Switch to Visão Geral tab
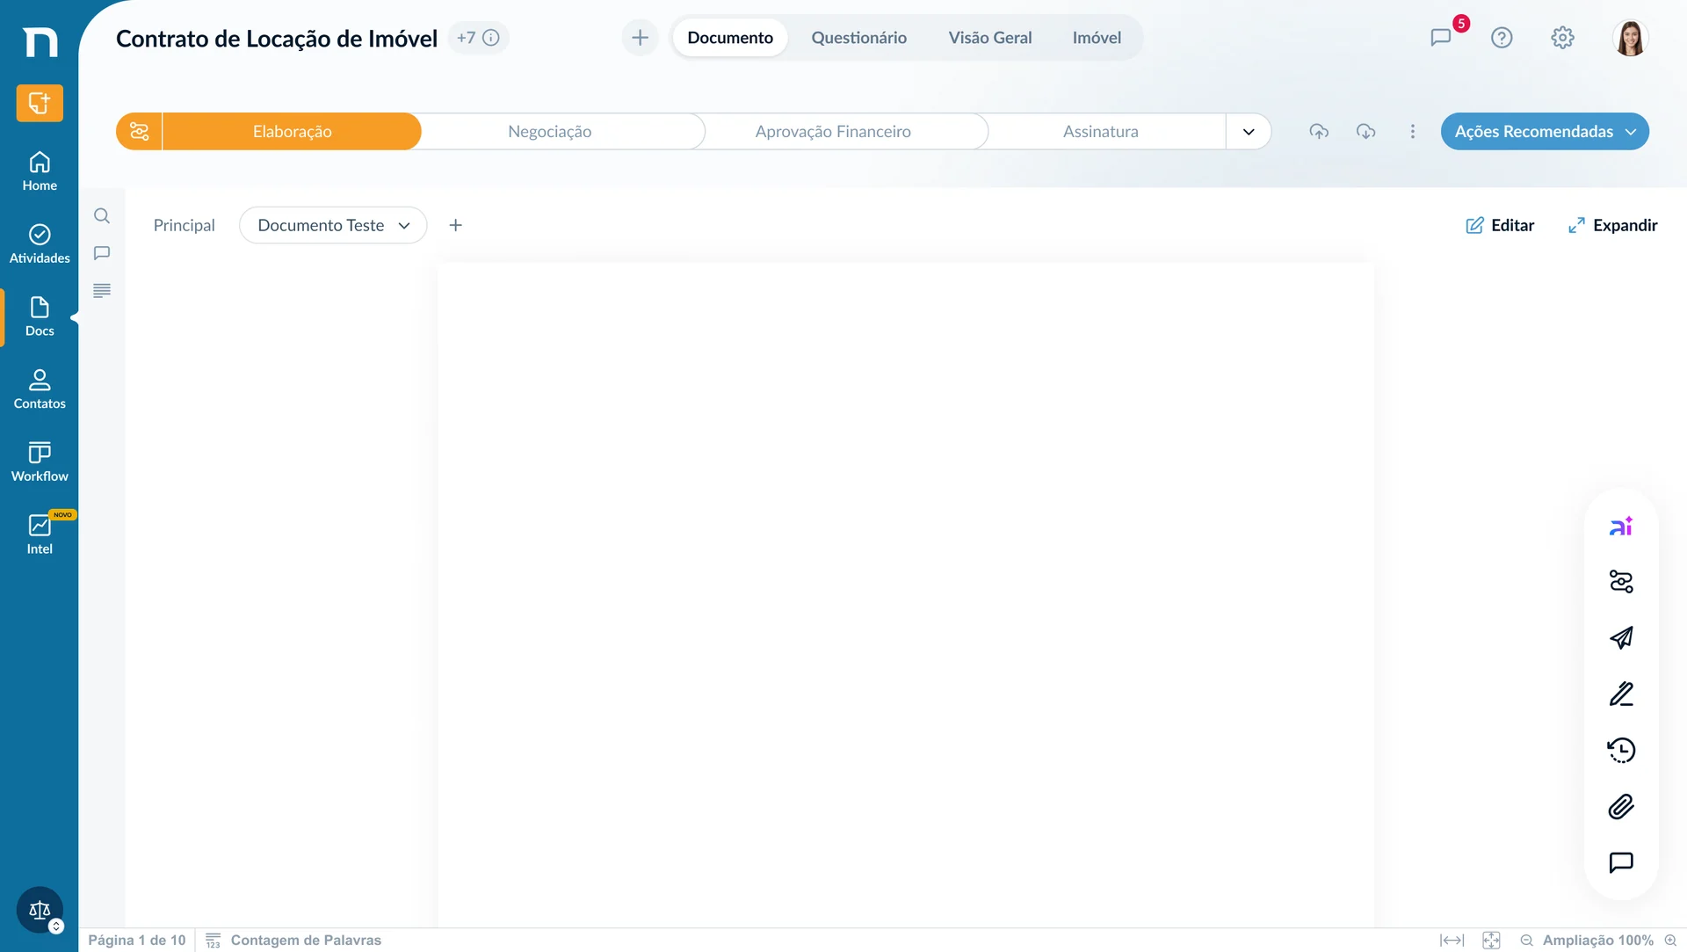 pyautogui.click(x=990, y=38)
